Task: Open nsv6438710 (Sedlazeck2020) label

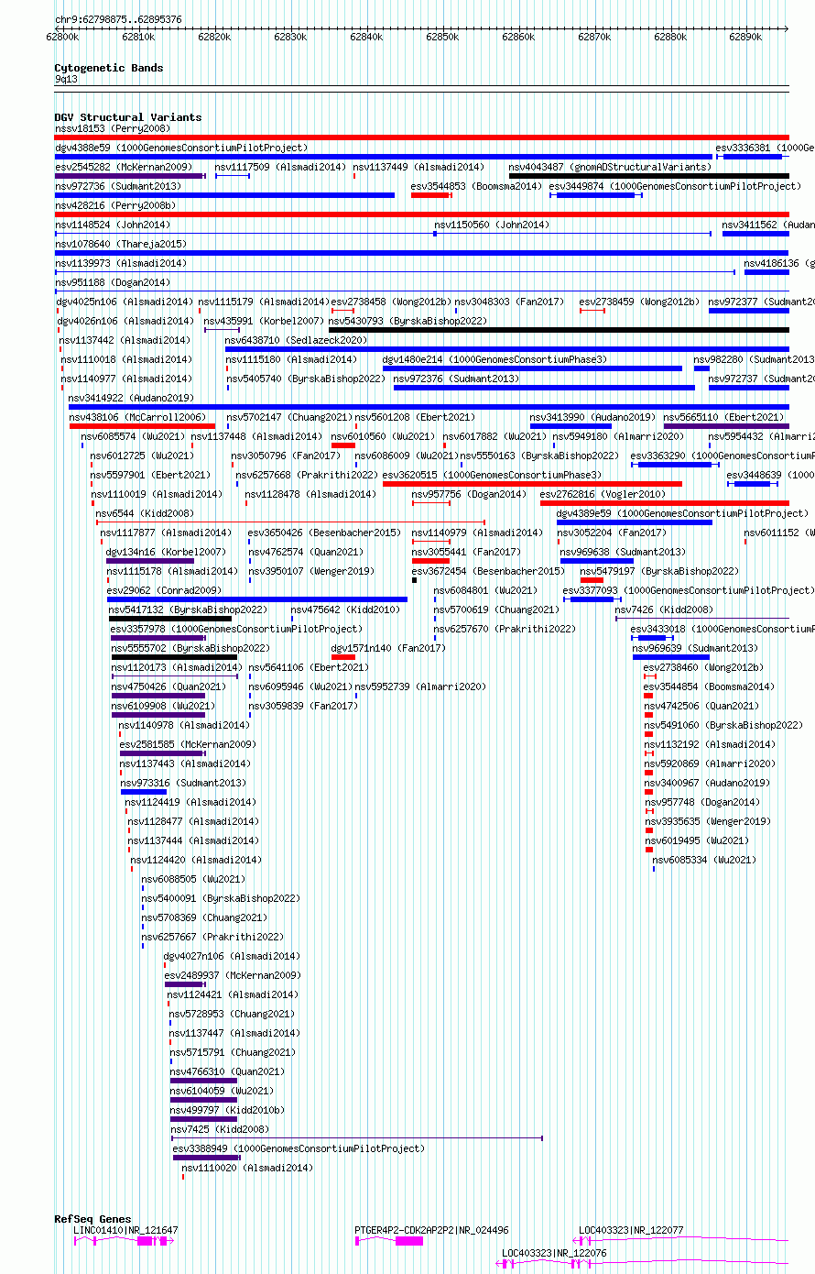Action: tap(296, 340)
